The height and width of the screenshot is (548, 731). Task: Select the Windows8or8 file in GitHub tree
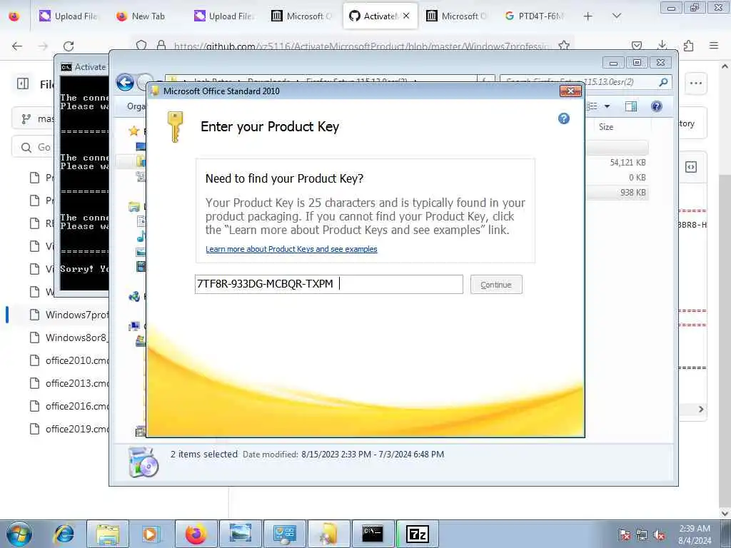[70, 338]
